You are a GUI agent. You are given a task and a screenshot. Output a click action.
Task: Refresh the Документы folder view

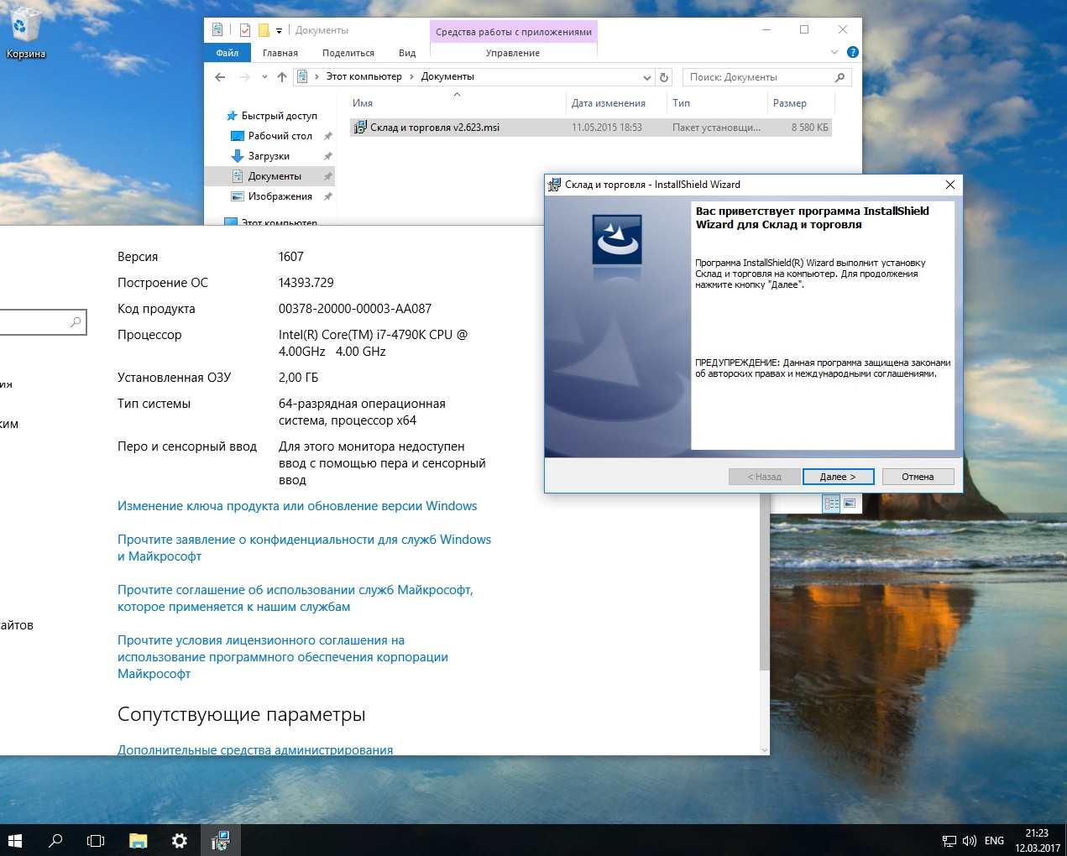(x=664, y=77)
